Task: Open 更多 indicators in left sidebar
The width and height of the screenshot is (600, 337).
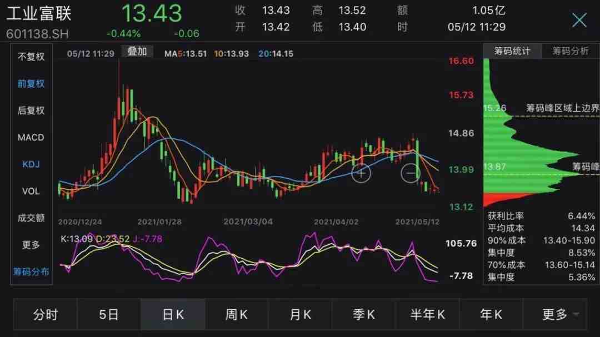Action: (31, 245)
